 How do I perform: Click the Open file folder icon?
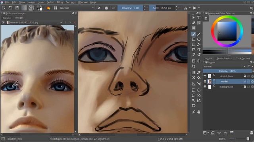pos(10,8)
